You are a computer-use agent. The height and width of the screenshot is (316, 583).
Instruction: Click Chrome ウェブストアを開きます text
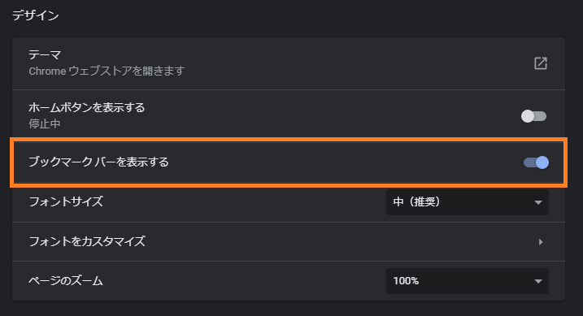click(x=107, y=71)
